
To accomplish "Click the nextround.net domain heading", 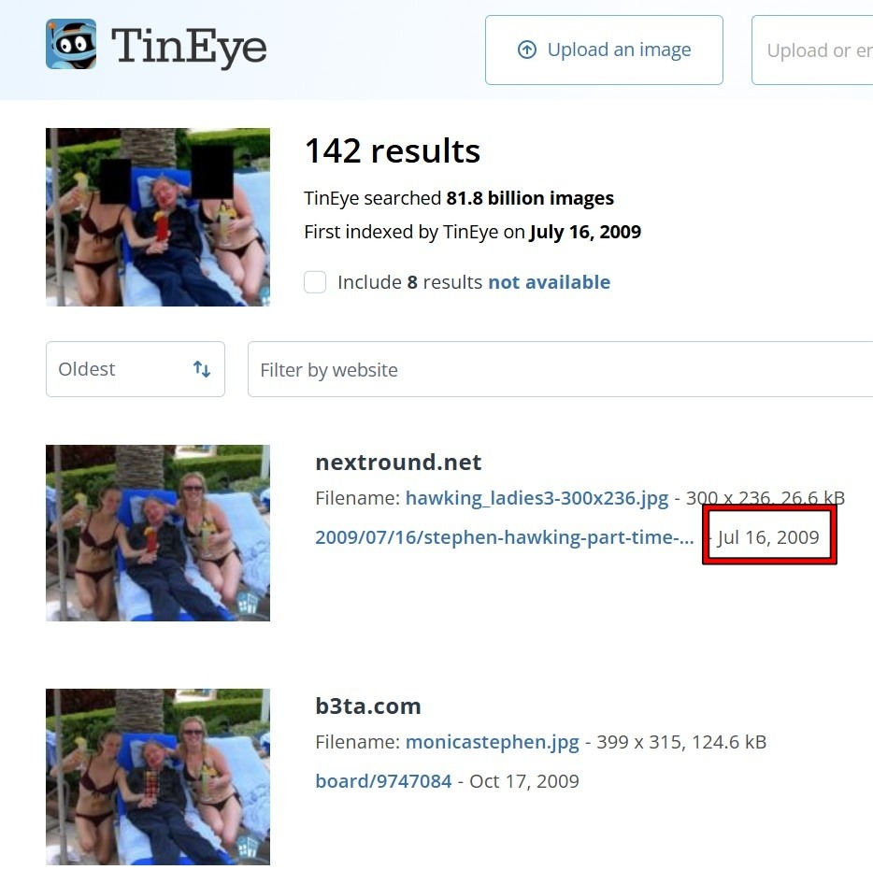I will pyautogui.click(x=398, y=463).
